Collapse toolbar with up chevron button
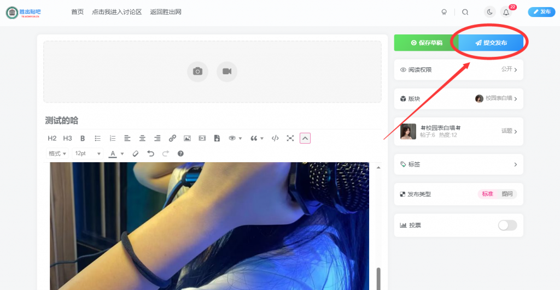Screen dimensions: 560x290 point(305,138)
